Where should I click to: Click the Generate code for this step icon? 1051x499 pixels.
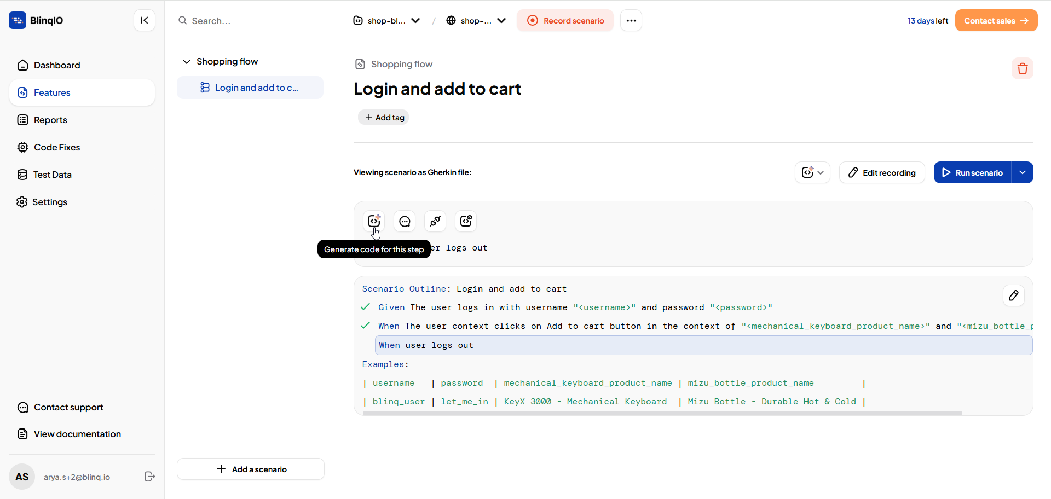(x=374, y=221)
